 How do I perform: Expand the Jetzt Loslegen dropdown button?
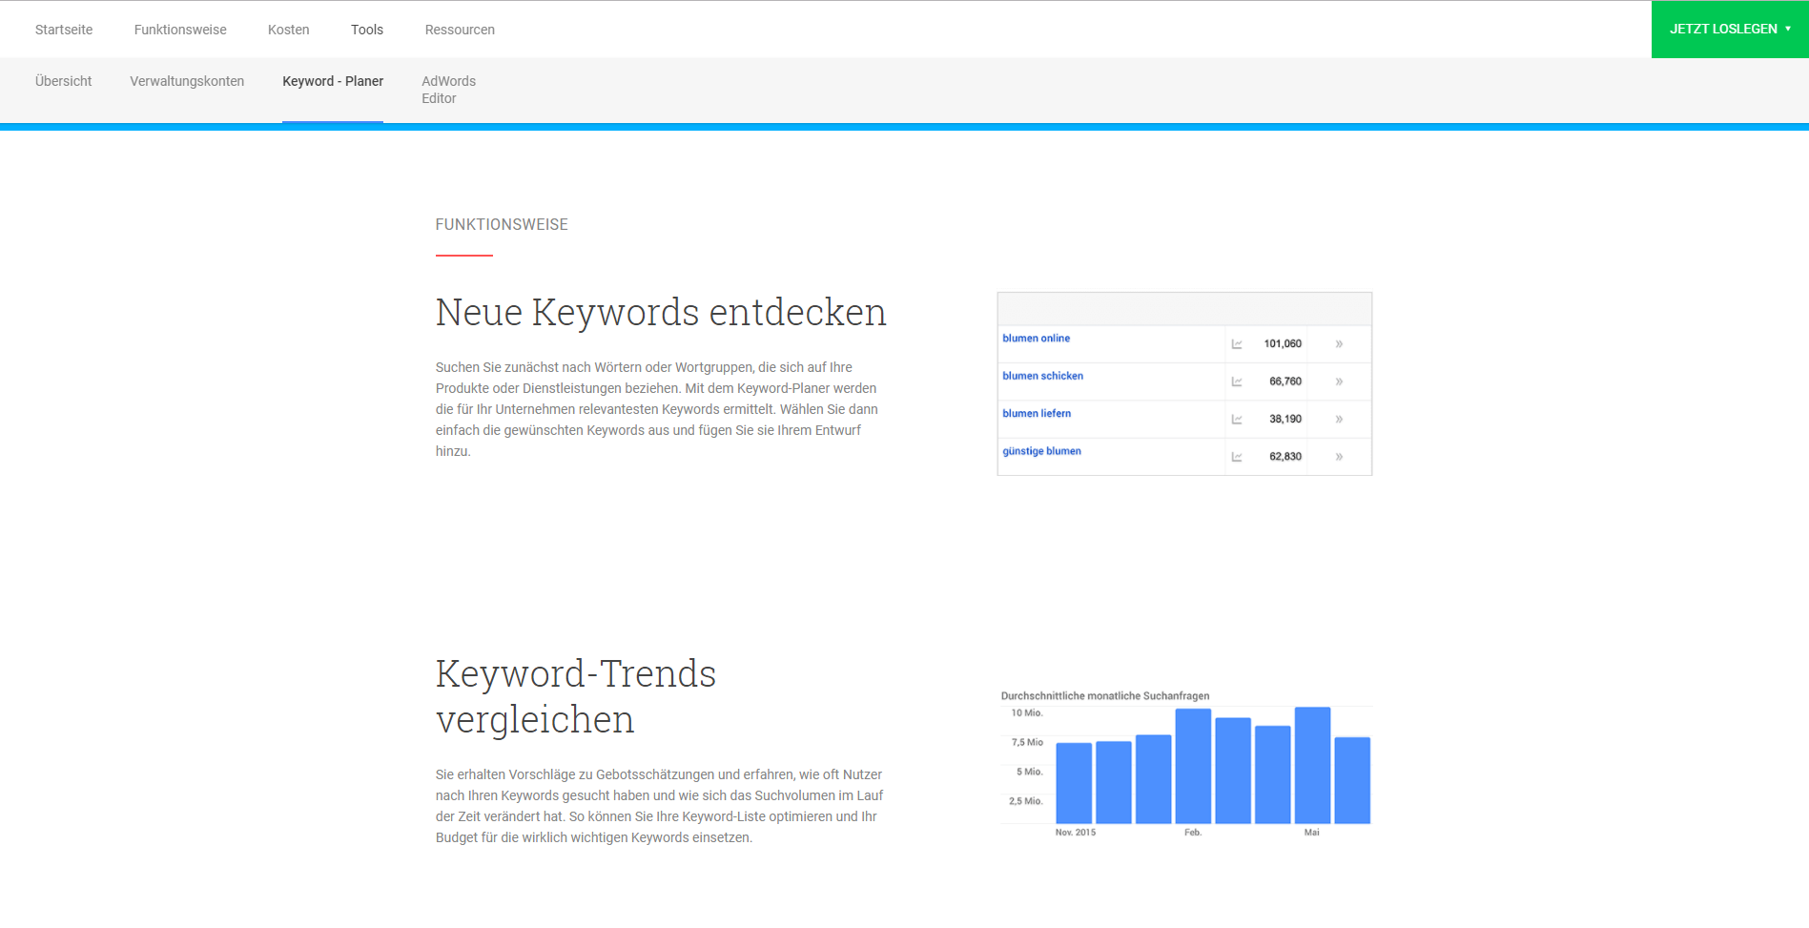click(x=1729, y=30)
